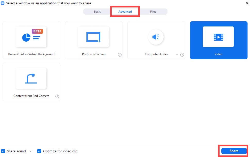
Task: Disable Optimize for video clip checkbox
Action: click(39, 151)
